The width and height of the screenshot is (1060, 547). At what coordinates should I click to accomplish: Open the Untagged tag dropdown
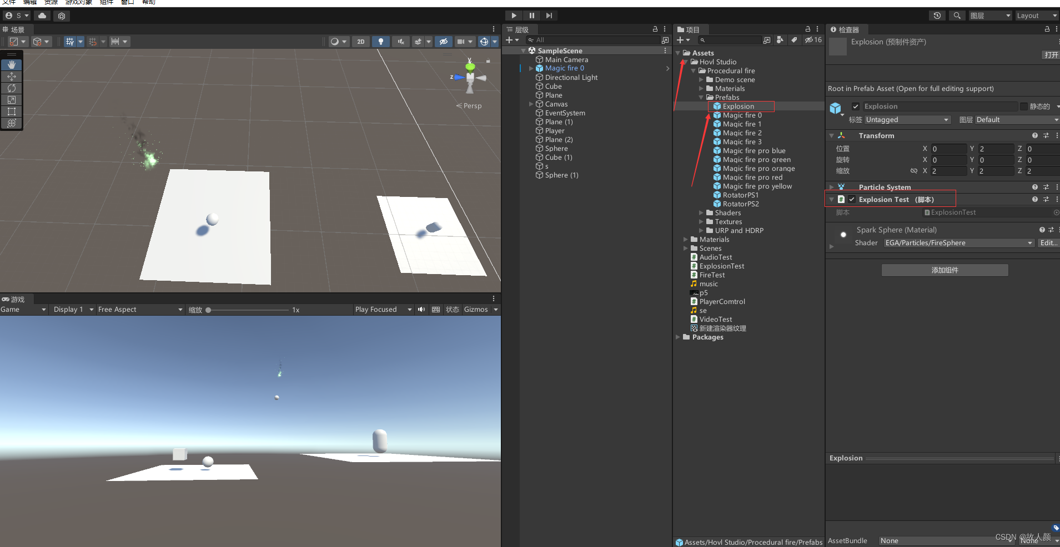point(907,120)
